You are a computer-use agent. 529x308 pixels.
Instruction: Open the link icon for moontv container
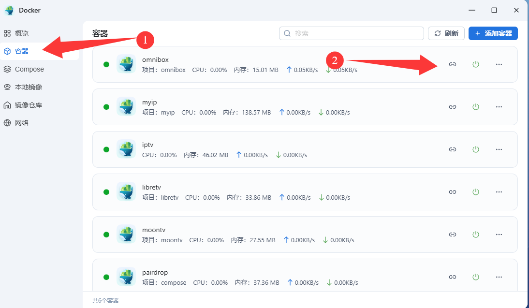tap(453, 234)
